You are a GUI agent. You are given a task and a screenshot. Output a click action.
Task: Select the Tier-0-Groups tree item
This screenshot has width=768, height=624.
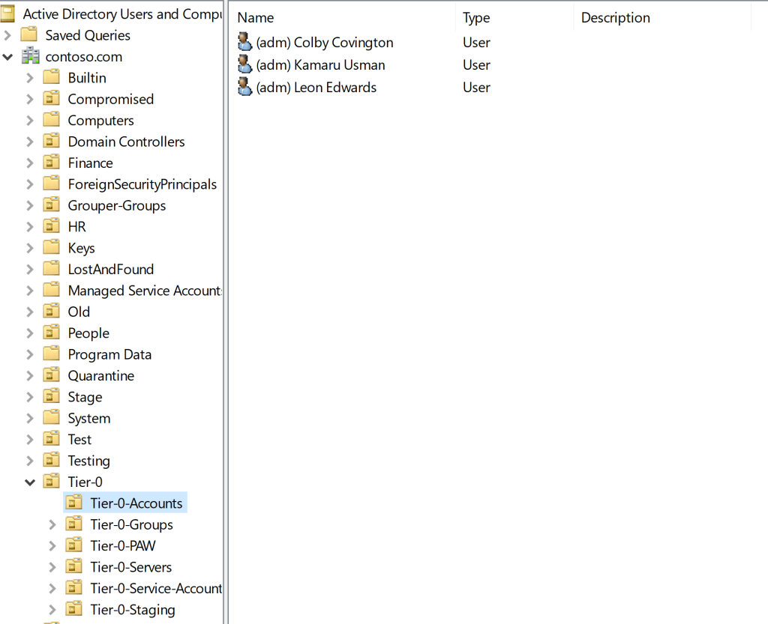pyautogui.click(x=131, y=524)
